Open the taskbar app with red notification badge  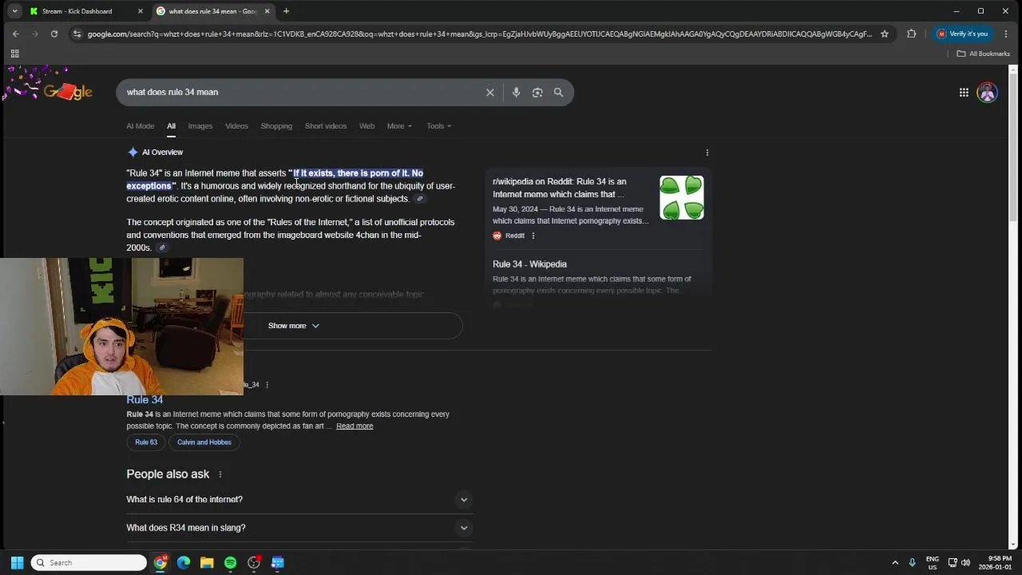point(254,562)
